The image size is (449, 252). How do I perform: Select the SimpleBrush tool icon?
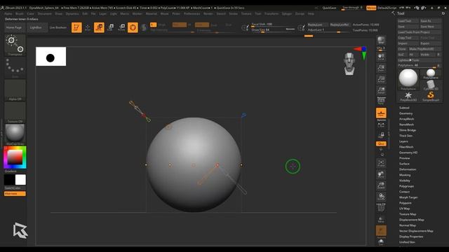point(430,97)
